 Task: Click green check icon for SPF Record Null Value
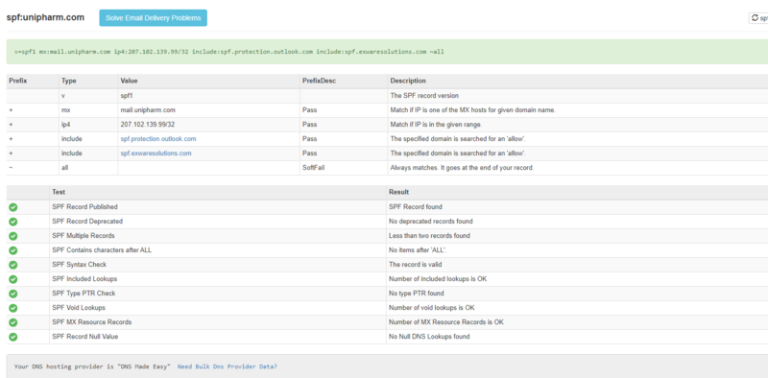point(13,337)
